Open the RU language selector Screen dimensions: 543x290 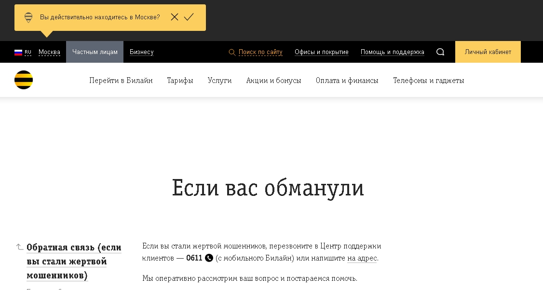pos(28,52)
